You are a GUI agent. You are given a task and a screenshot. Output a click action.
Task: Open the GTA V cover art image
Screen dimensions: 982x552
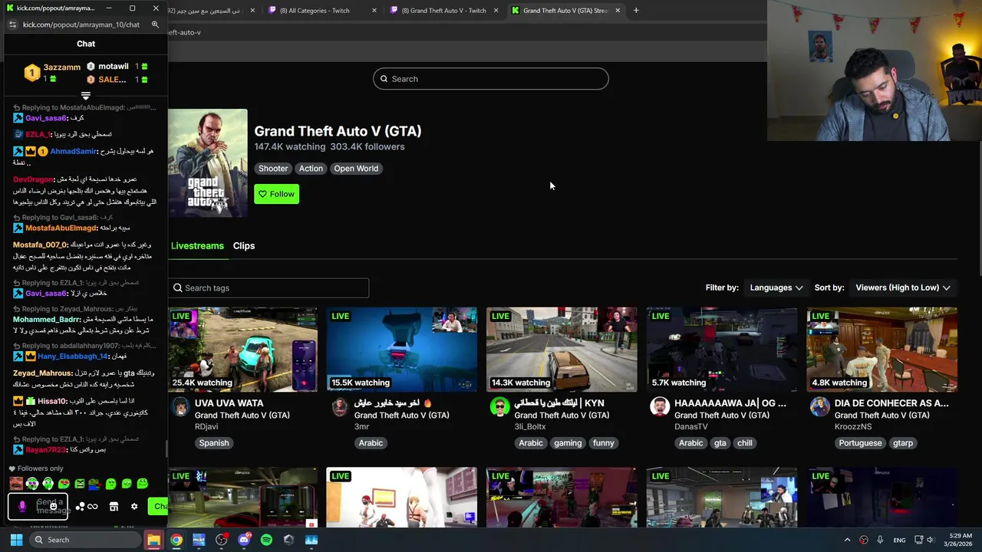click(207, 163)
